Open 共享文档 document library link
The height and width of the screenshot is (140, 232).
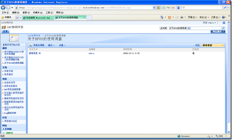pyautogui.click(x=8, y=71)
